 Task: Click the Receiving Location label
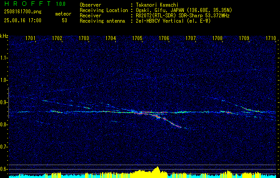pyautogui.click(x=104, y=10)
